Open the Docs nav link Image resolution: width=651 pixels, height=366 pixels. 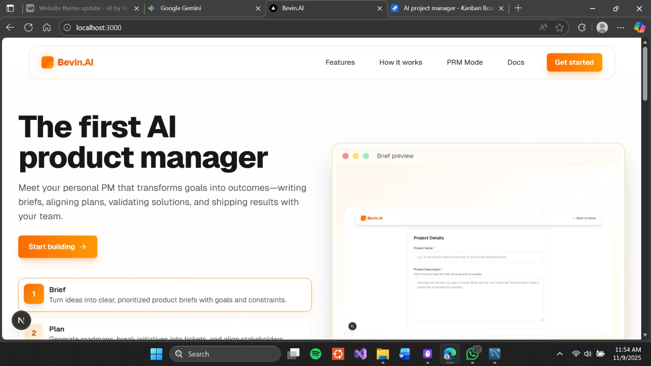point(516,62)
